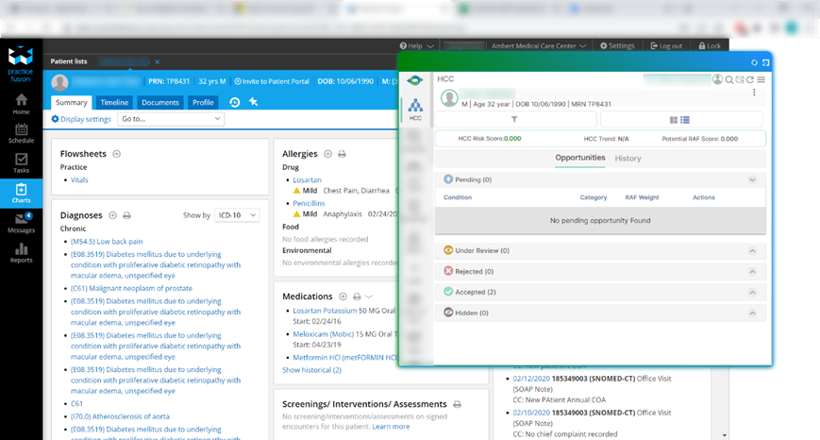Click the refresh icon in HCC header
The width and height of the screenshot is (820, 440).
pos(750,80)
